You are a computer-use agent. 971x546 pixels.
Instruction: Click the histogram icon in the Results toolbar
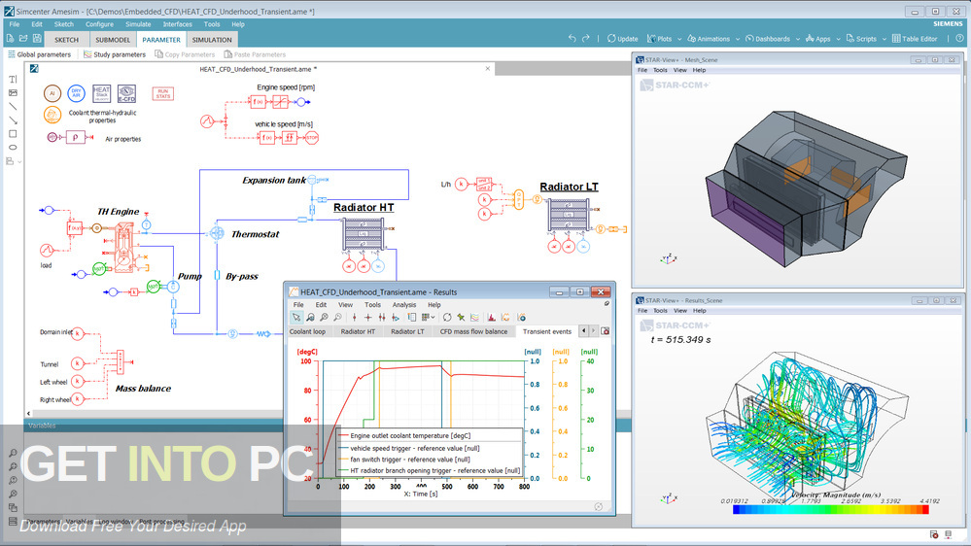pyautogui.click(x=491, y=317)
